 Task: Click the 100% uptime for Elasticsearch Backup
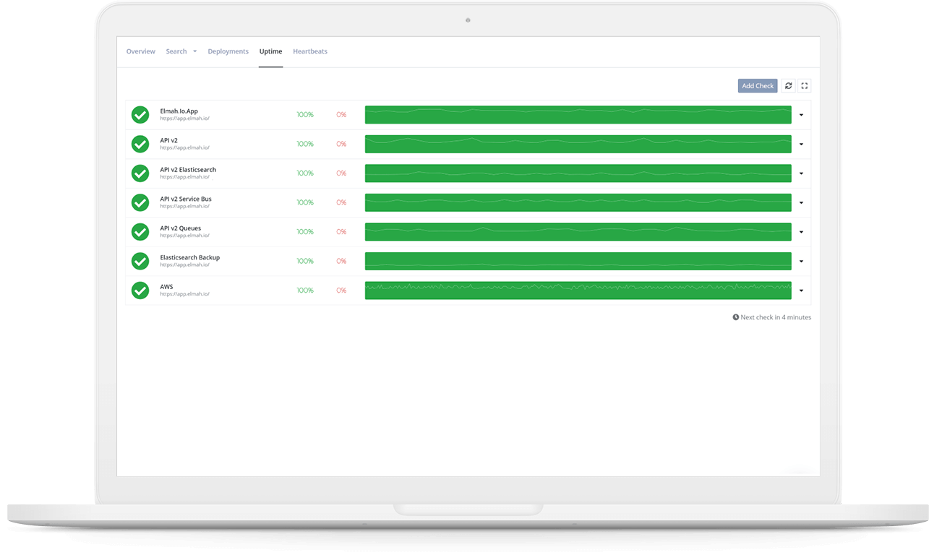304,261
